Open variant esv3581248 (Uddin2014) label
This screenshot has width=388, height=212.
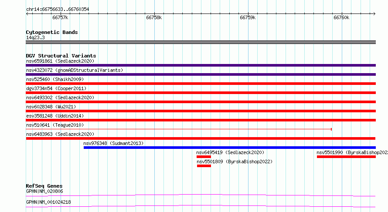(55, 116)
